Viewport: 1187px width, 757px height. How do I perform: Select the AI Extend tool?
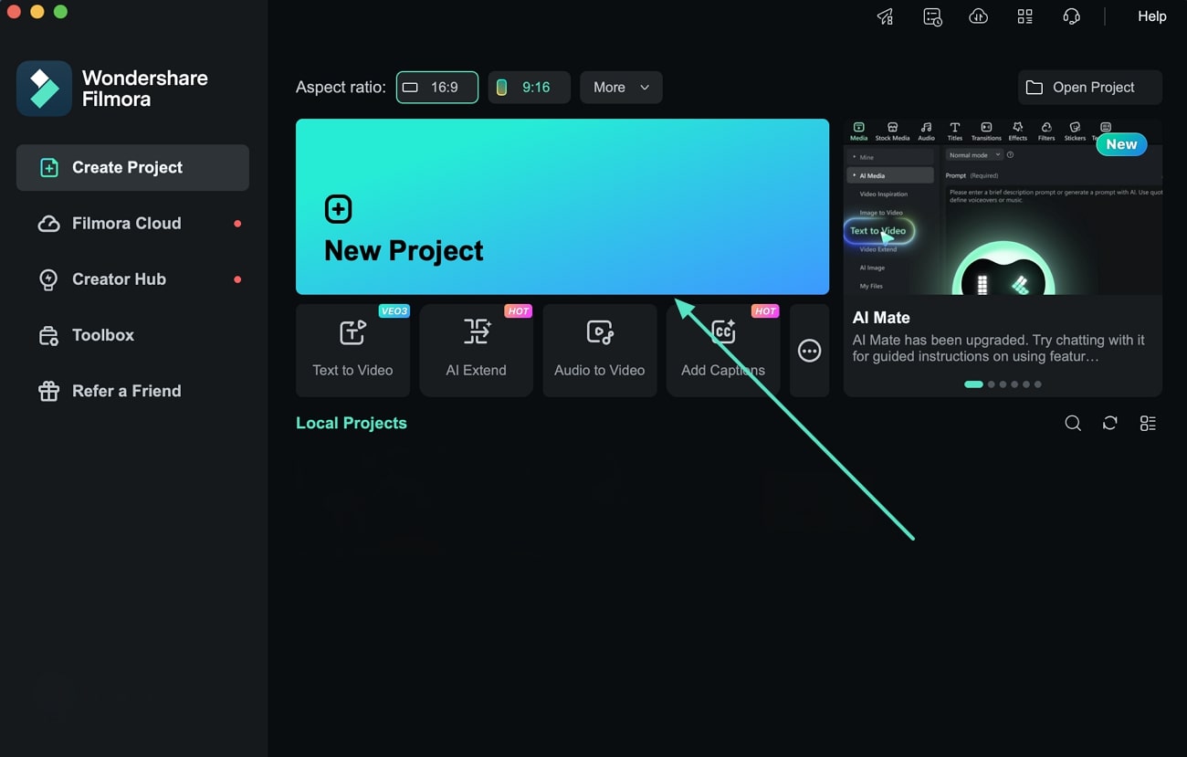(476, 351)
